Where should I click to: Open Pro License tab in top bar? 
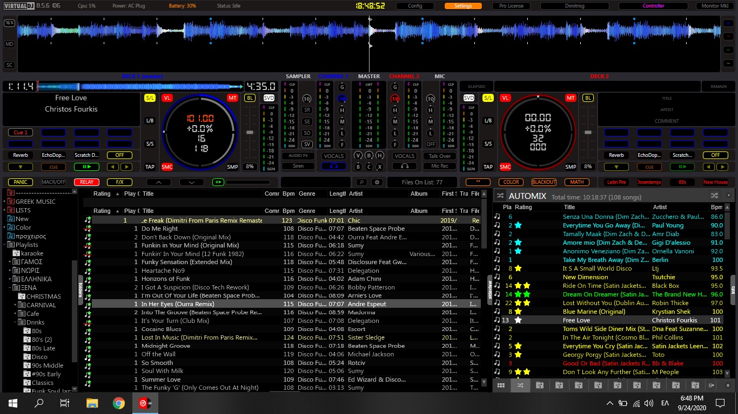coord(511,6)
